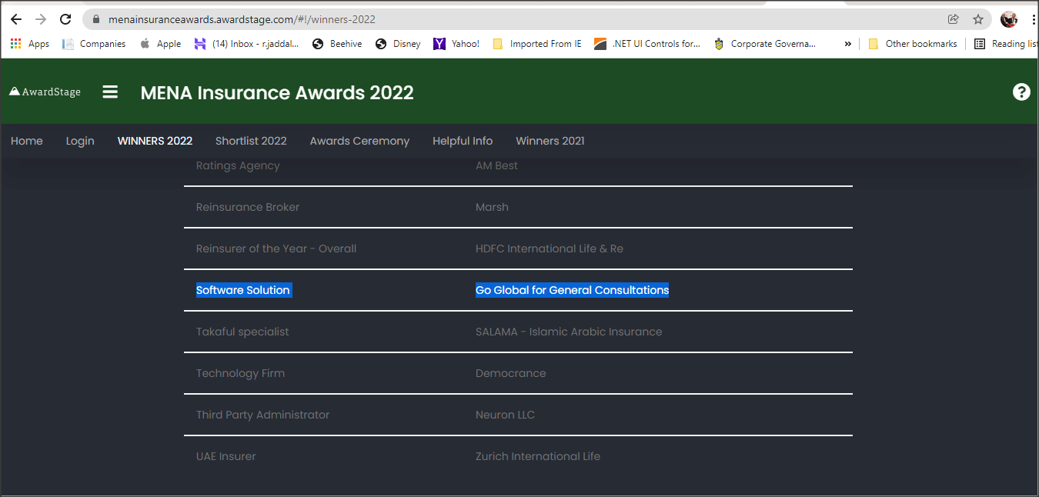Click the Technology Firm category text
The image size is (1039, 497).
pyautogui.click(x=240, y=373)
